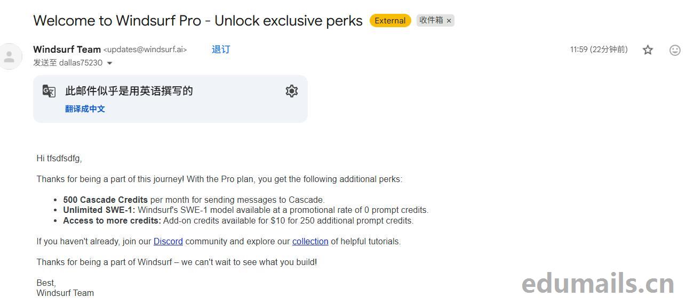Open the emoji reaction picker

[675, 50]
